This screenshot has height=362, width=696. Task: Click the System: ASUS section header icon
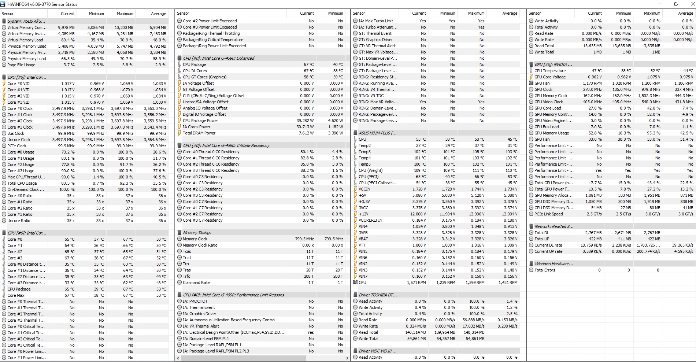click(x=4, y=21)
